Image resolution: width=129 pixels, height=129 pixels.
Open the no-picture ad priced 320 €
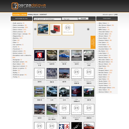77,73
